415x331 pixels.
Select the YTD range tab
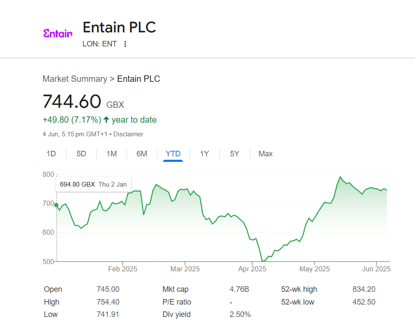tap(173, 154)
